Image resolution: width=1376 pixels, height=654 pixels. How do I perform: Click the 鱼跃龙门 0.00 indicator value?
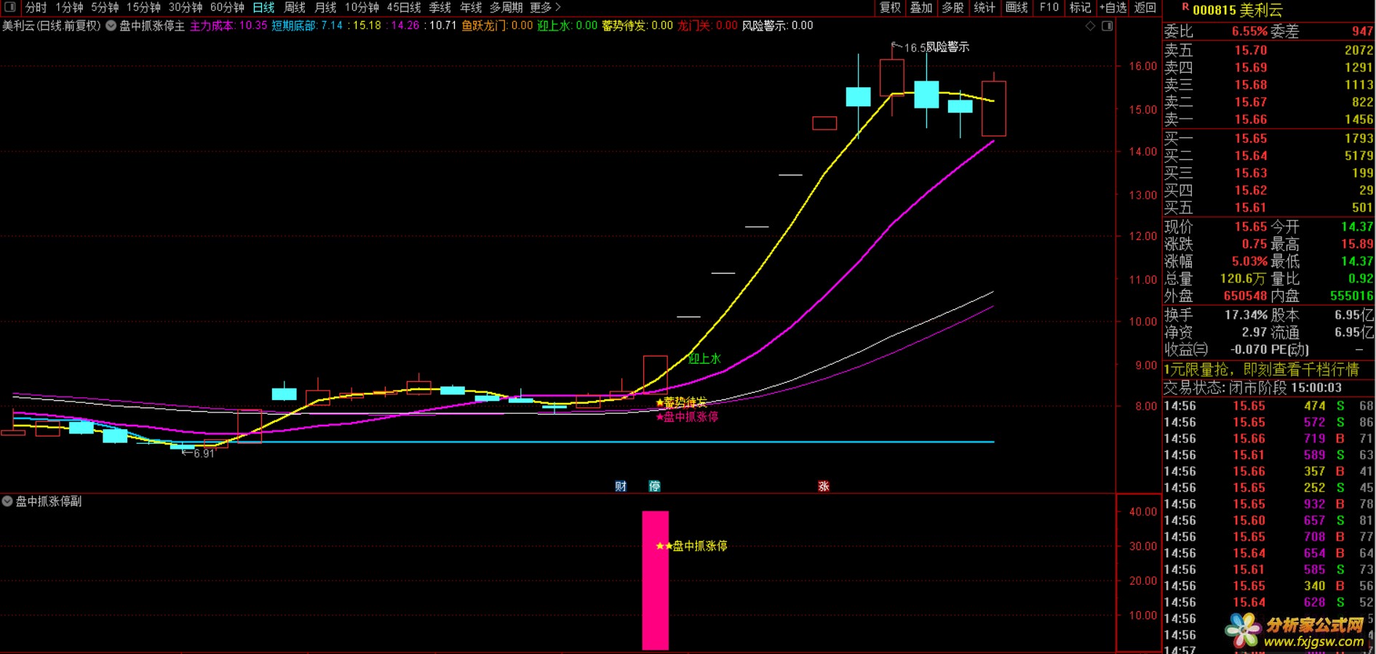(497, 25)
